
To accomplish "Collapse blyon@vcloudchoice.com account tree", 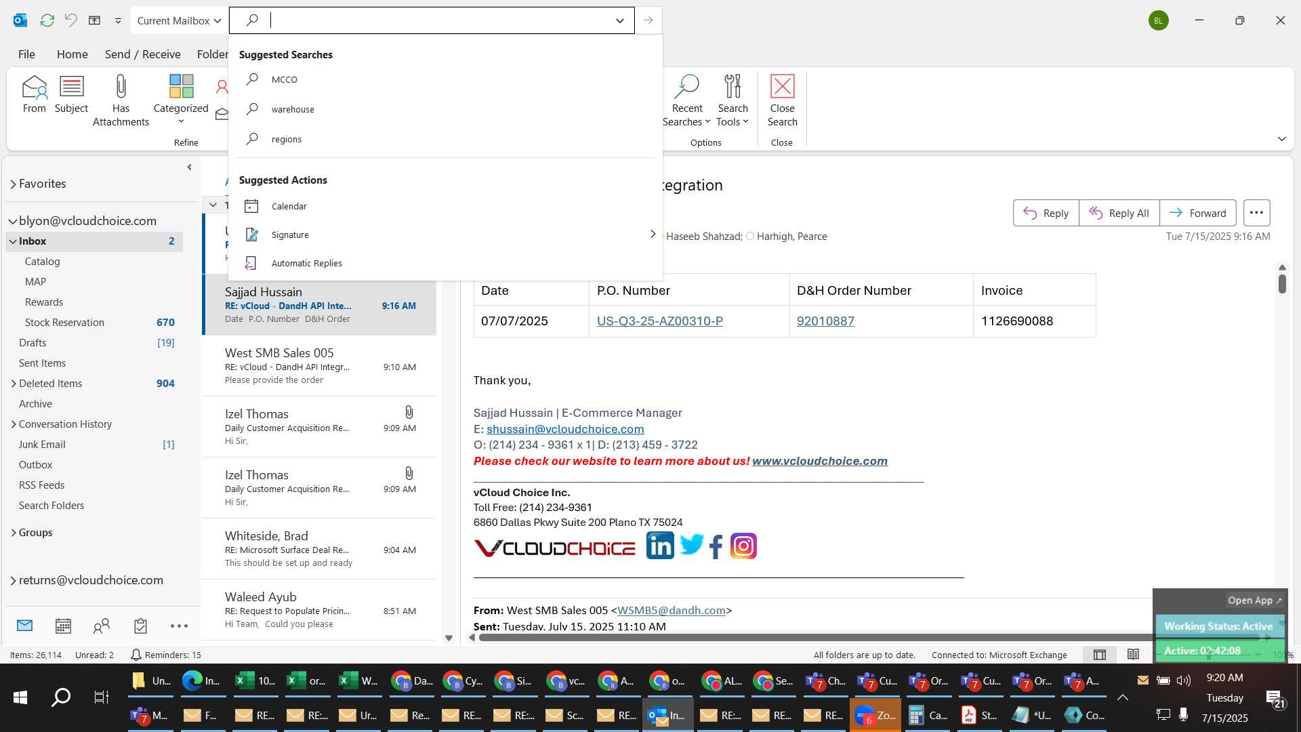I will (x=13, y=222).
